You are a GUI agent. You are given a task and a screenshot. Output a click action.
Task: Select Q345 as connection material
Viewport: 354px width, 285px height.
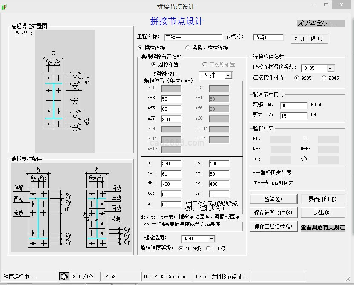click(324, 78)
